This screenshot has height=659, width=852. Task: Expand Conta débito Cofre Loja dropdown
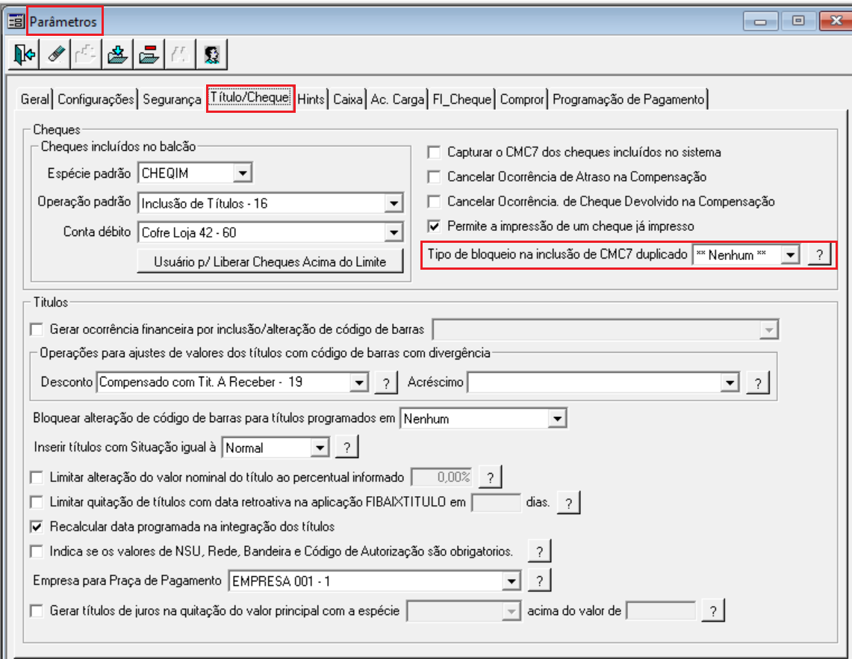[x=394, y=232]
